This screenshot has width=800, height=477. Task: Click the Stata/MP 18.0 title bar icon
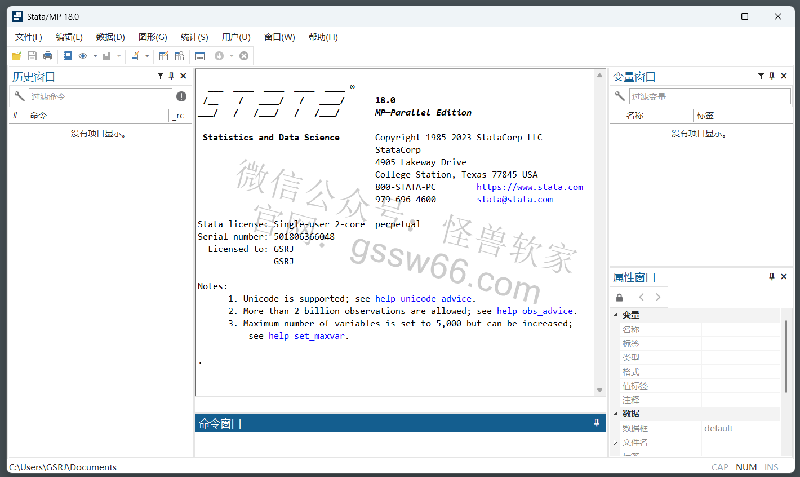coord(17,16)
